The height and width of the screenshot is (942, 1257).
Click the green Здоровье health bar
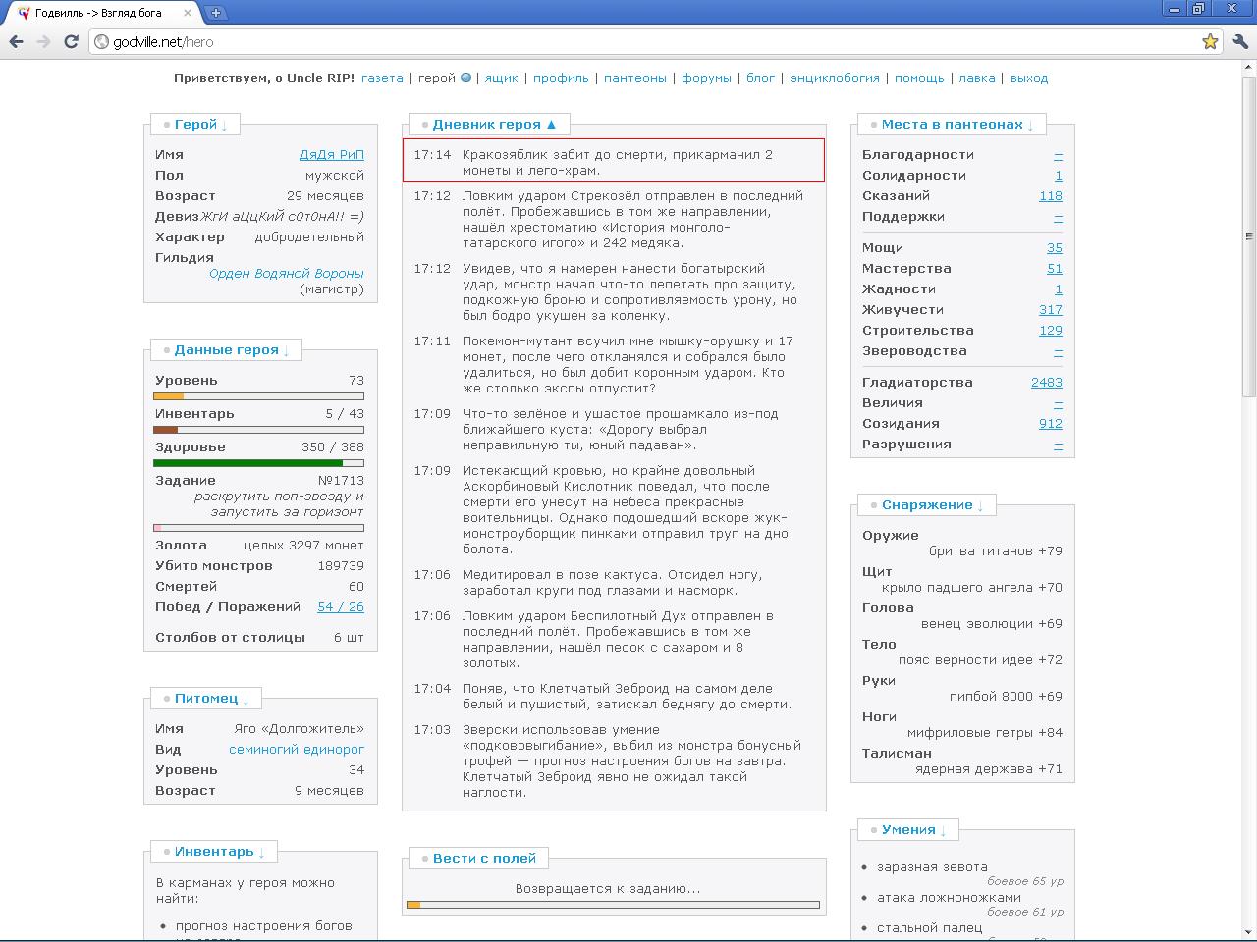[259, 463]
